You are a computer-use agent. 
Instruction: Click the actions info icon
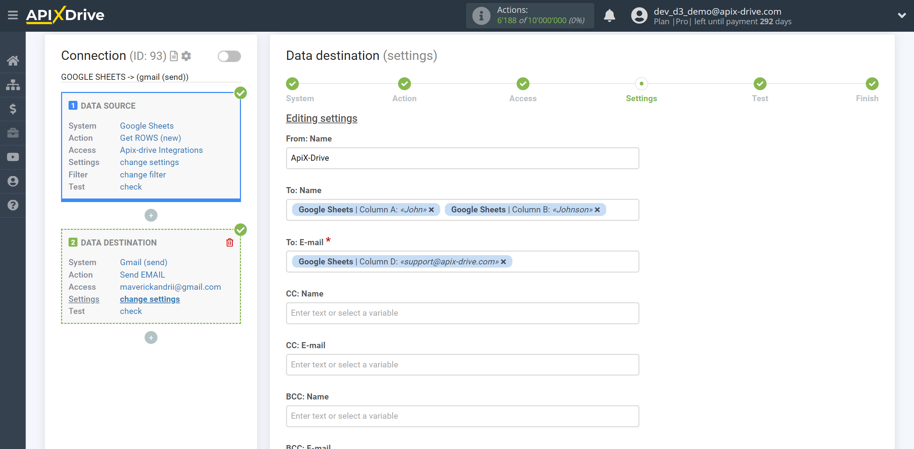click(x=481, y=16)
